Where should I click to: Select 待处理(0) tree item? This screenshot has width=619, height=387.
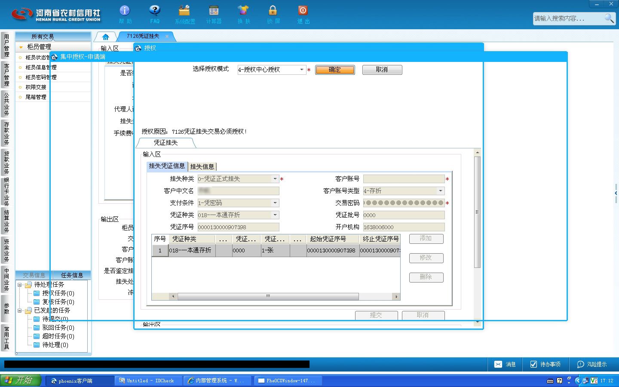(55, 345)
